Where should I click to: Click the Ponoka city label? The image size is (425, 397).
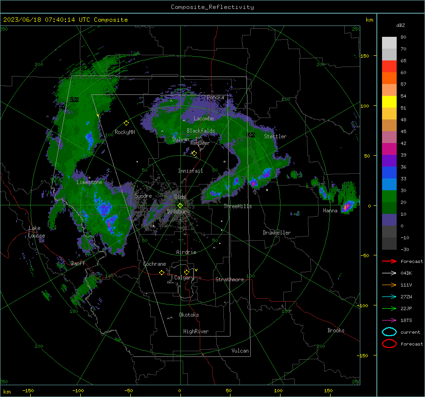click(x=215, y=97)
